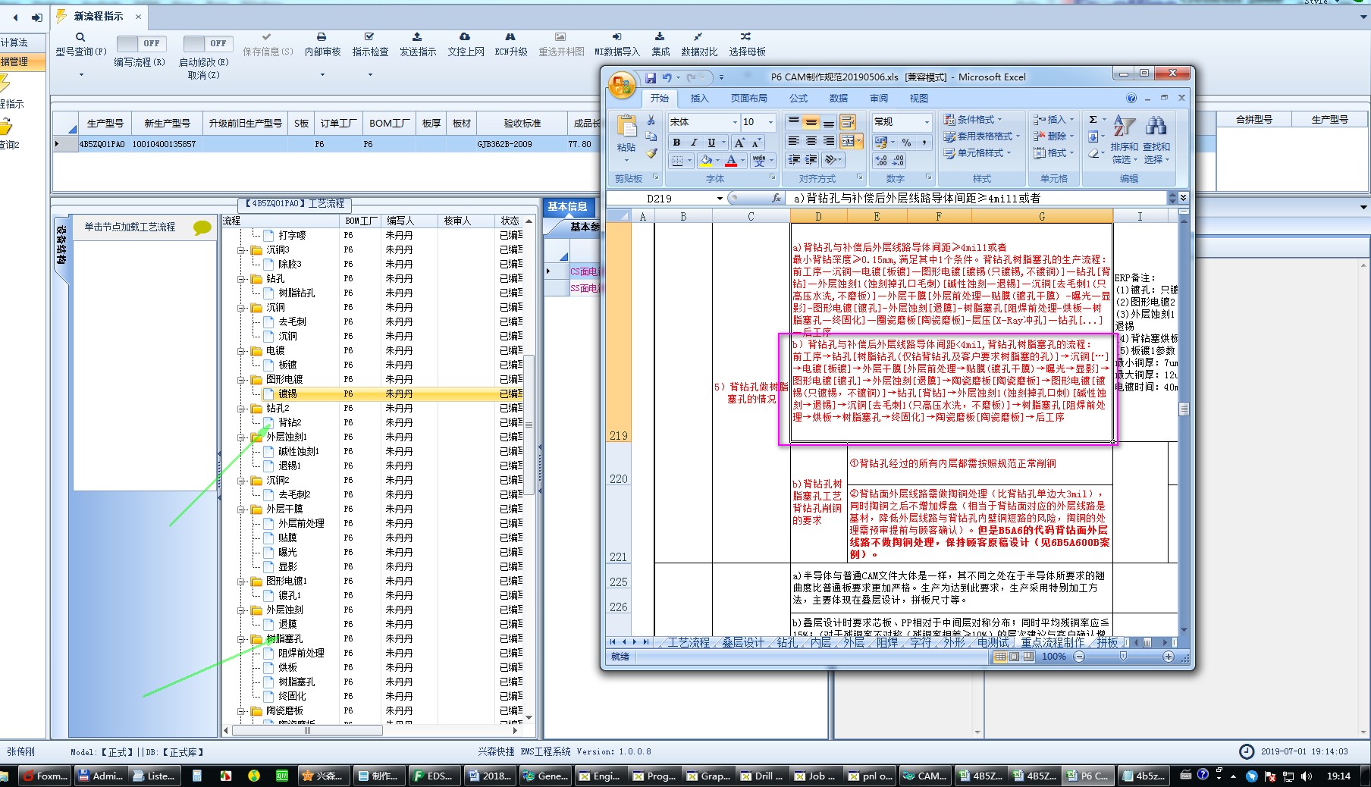The height and width of the screenshot is (787, 1371).
Task: Open Excel font name dropdown
Action: (734, 122)
